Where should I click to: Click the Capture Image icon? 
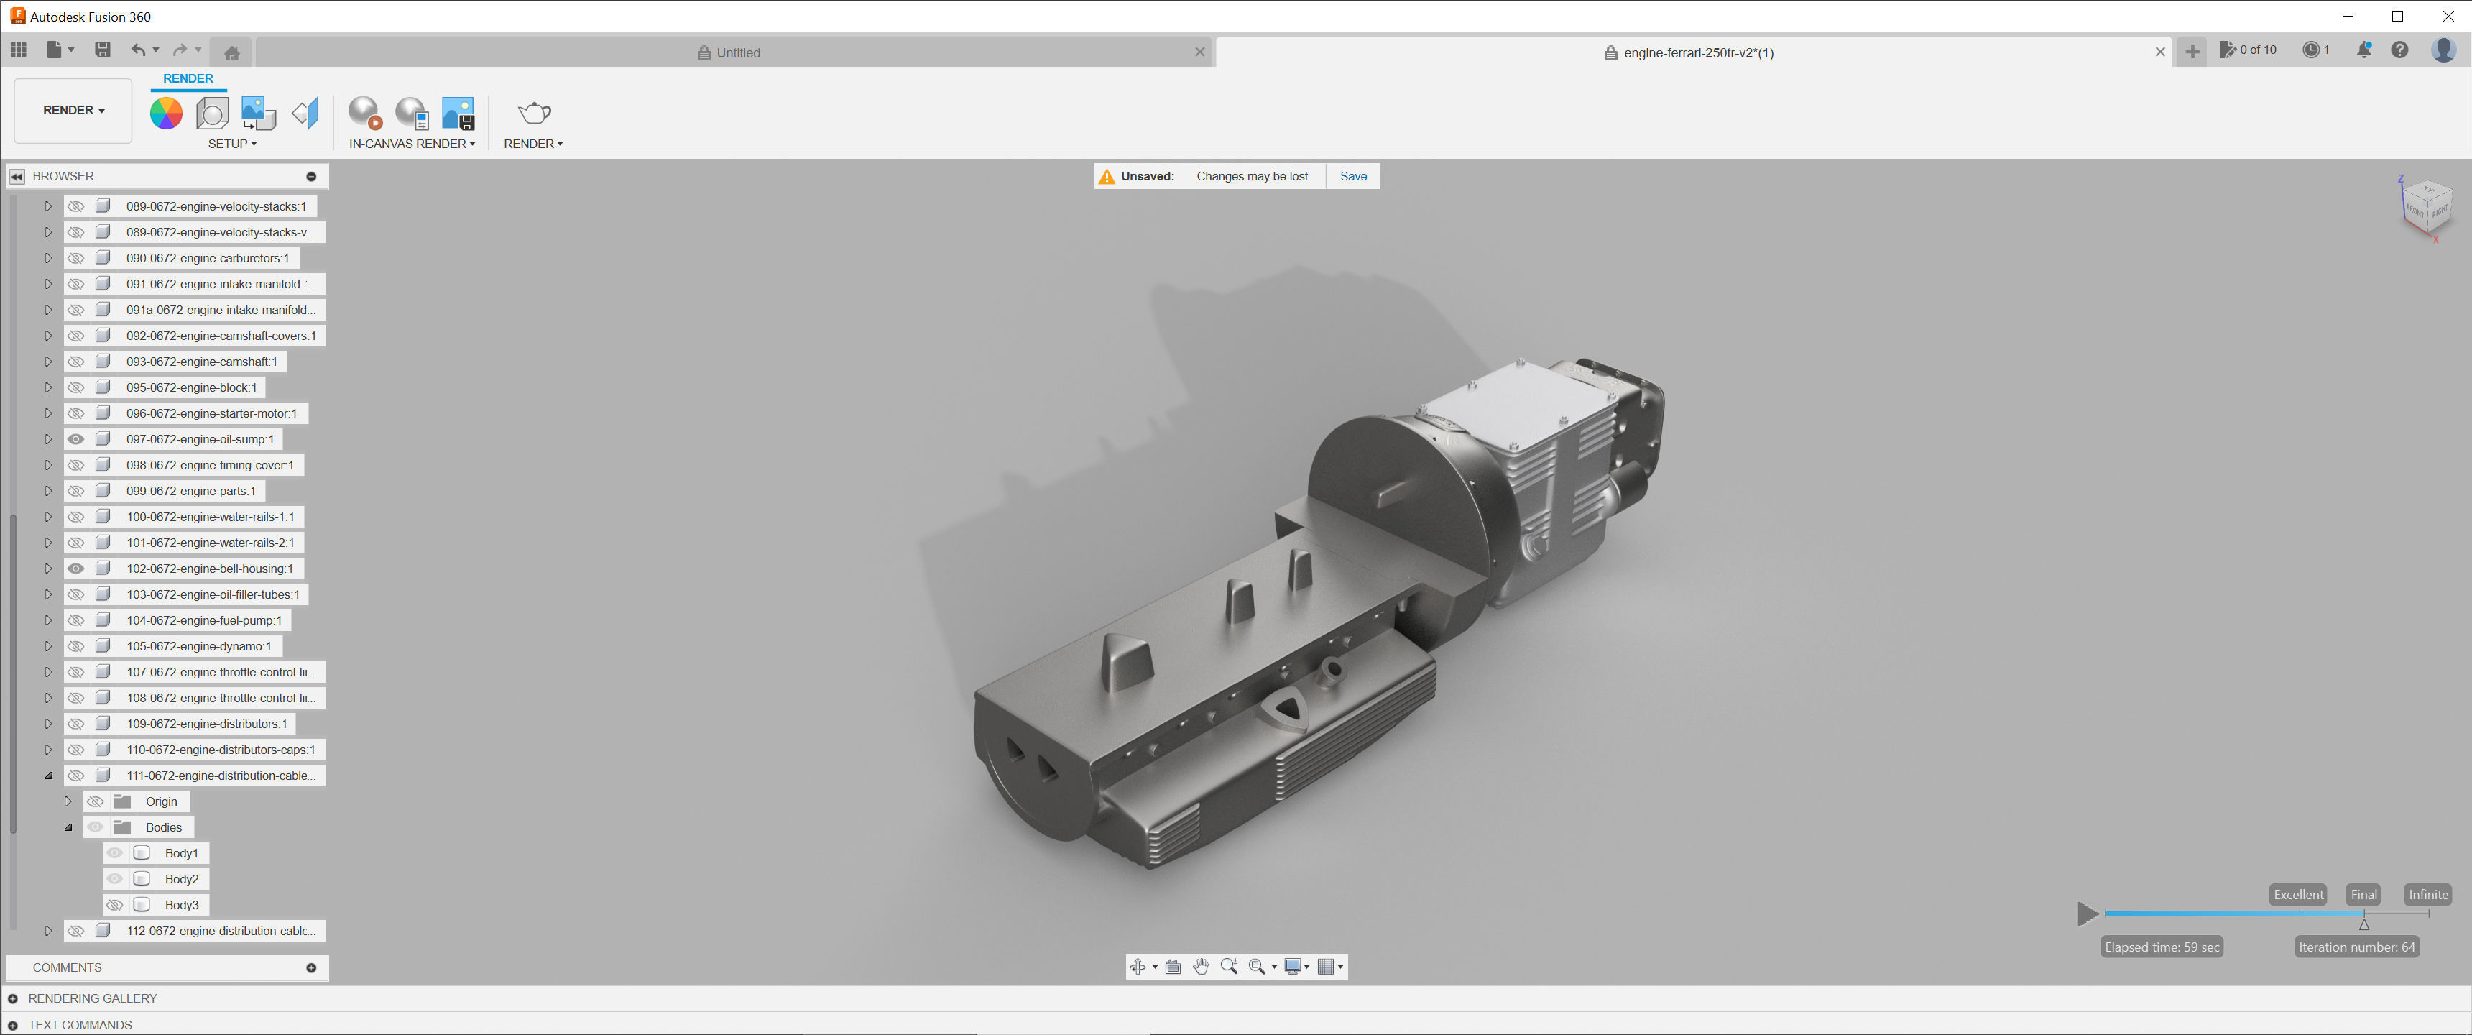pos(458,114)
